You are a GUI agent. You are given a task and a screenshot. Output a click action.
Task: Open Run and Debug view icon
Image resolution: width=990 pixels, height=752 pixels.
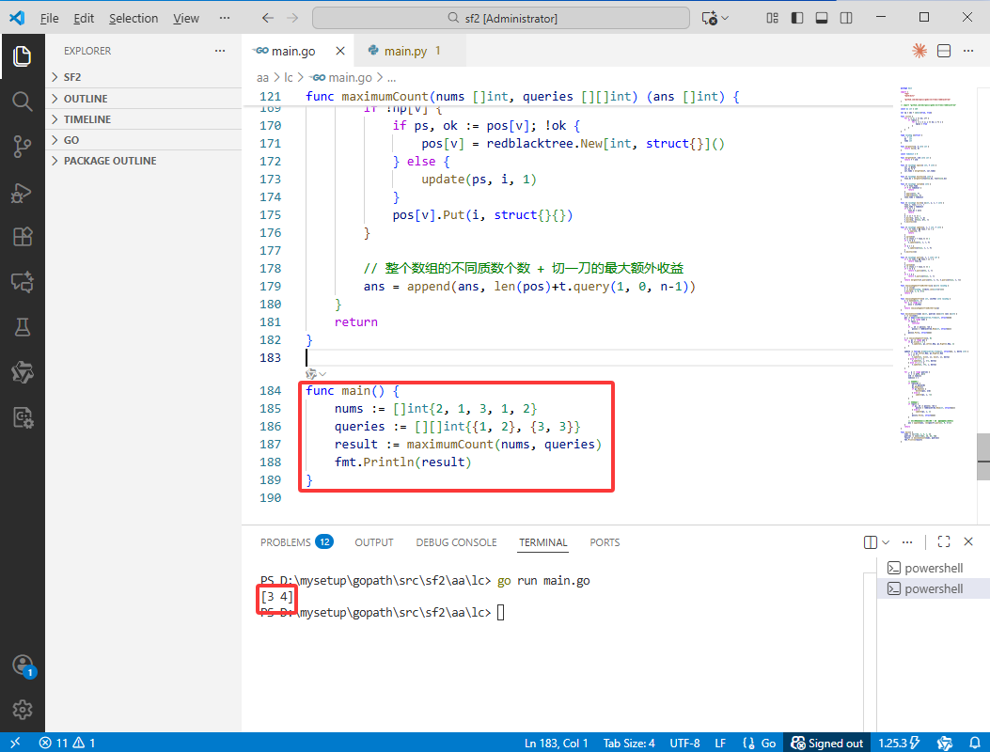23,192
